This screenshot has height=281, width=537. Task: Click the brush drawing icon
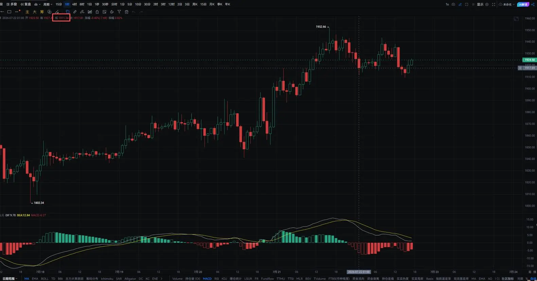(57, 12)
